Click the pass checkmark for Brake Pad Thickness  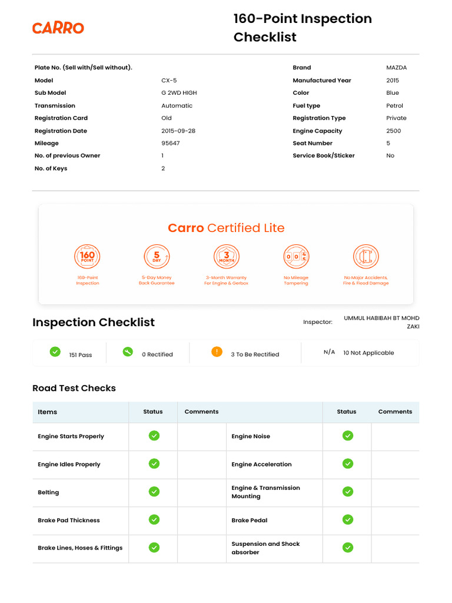point(154,519)
